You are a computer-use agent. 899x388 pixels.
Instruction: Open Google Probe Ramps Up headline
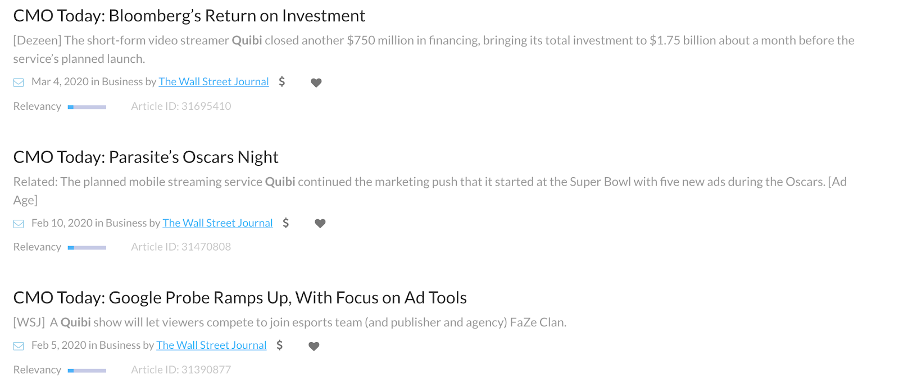(240, 298)
